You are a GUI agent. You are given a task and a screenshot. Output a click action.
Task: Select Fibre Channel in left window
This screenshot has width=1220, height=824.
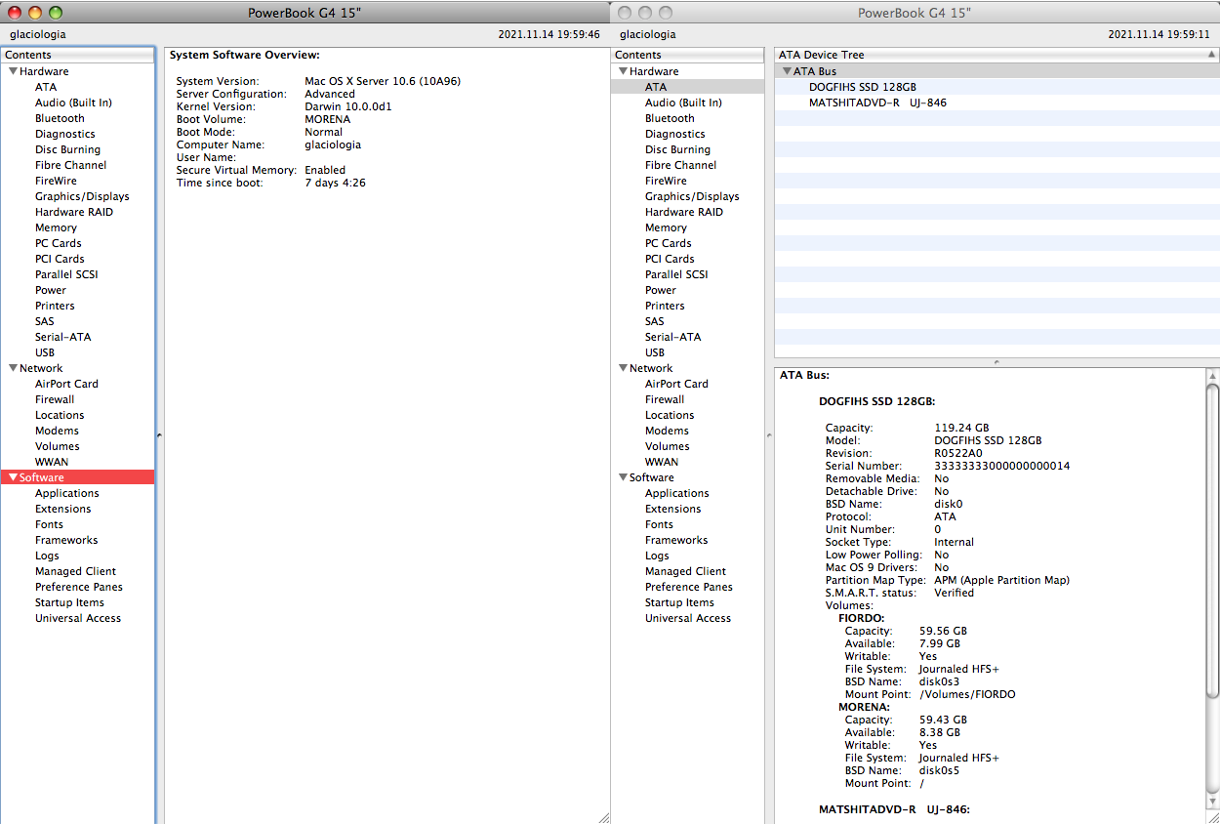click(71, 165)
